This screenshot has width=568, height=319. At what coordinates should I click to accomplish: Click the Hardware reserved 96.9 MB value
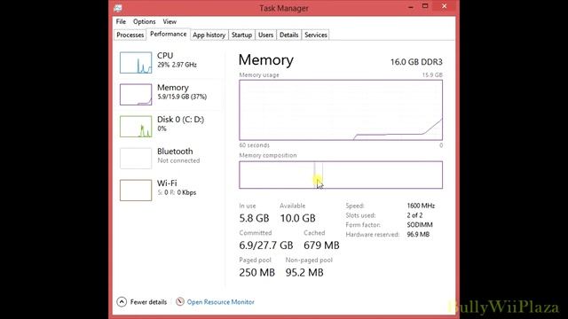418,234
